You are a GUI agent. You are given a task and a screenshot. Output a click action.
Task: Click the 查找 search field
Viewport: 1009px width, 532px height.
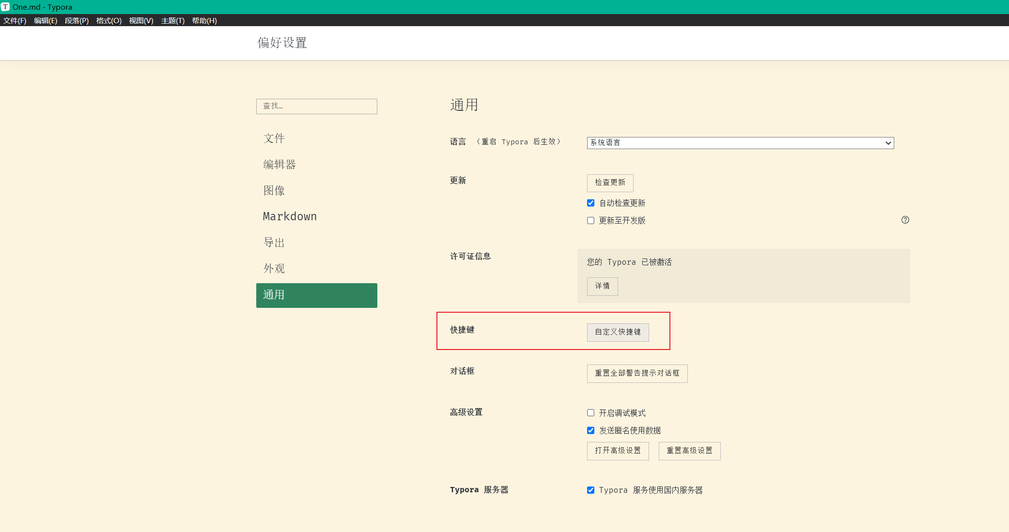point(316,106)
